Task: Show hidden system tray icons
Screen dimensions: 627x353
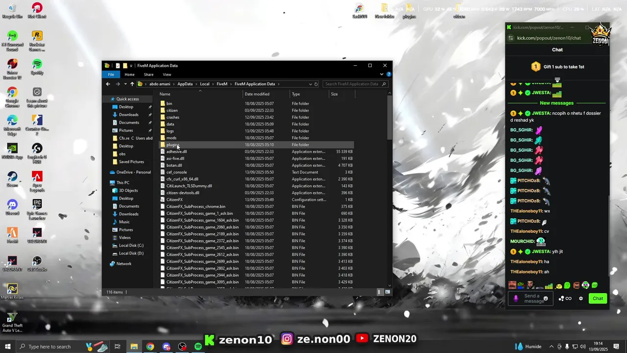Action: tap(551, 347)
